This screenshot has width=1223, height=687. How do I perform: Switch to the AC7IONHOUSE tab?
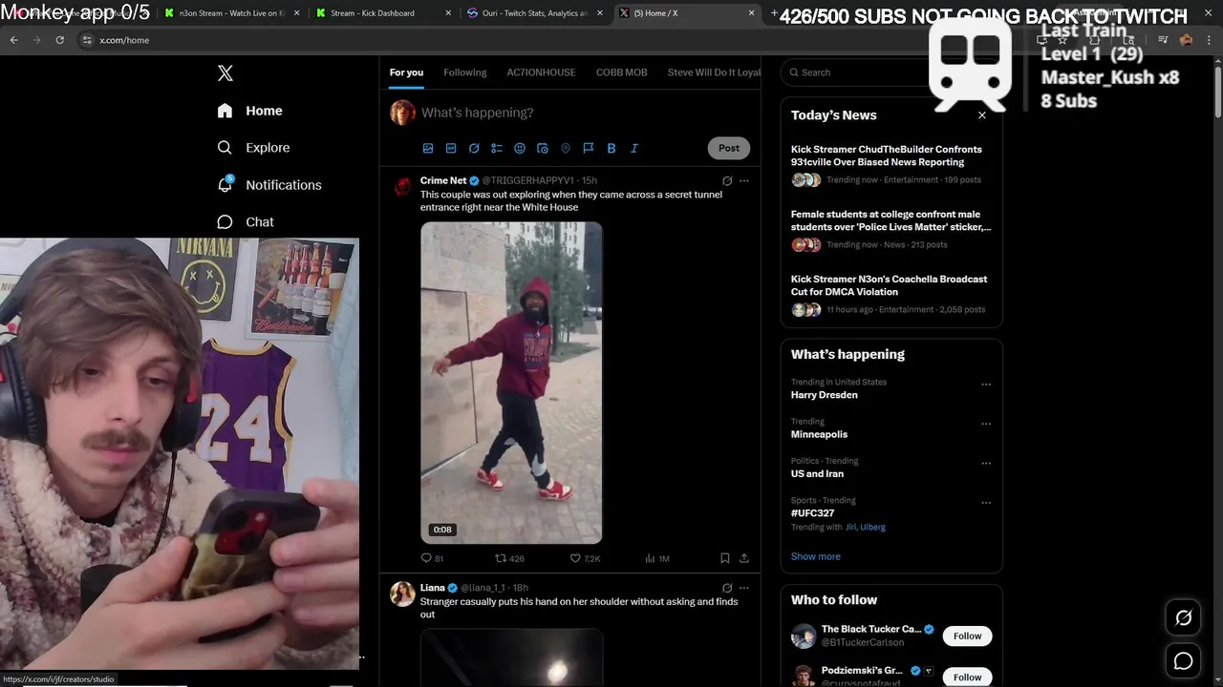click(541, 73)
